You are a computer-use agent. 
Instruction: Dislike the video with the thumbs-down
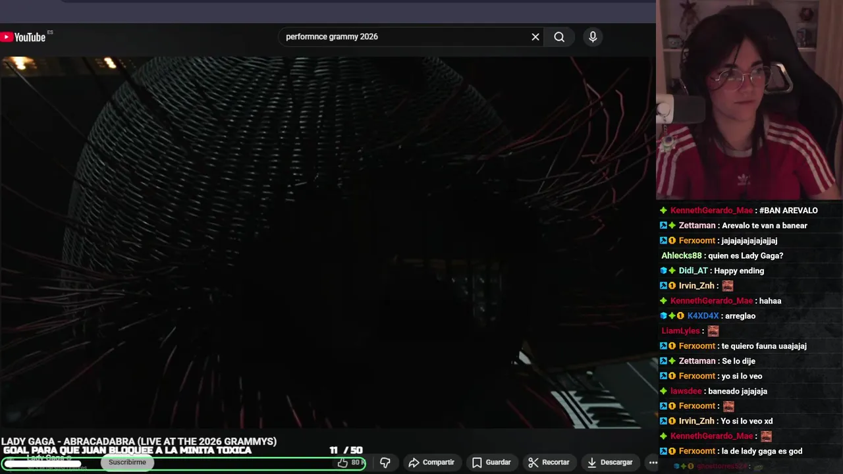pyautogui.click(x=385, y=463)
